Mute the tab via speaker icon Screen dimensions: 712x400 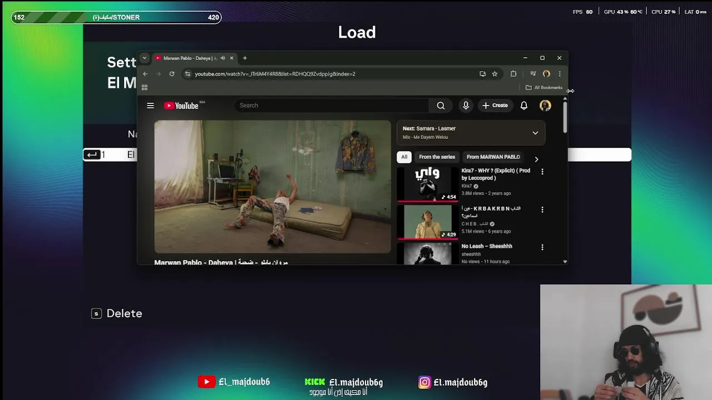coord(222,58)
